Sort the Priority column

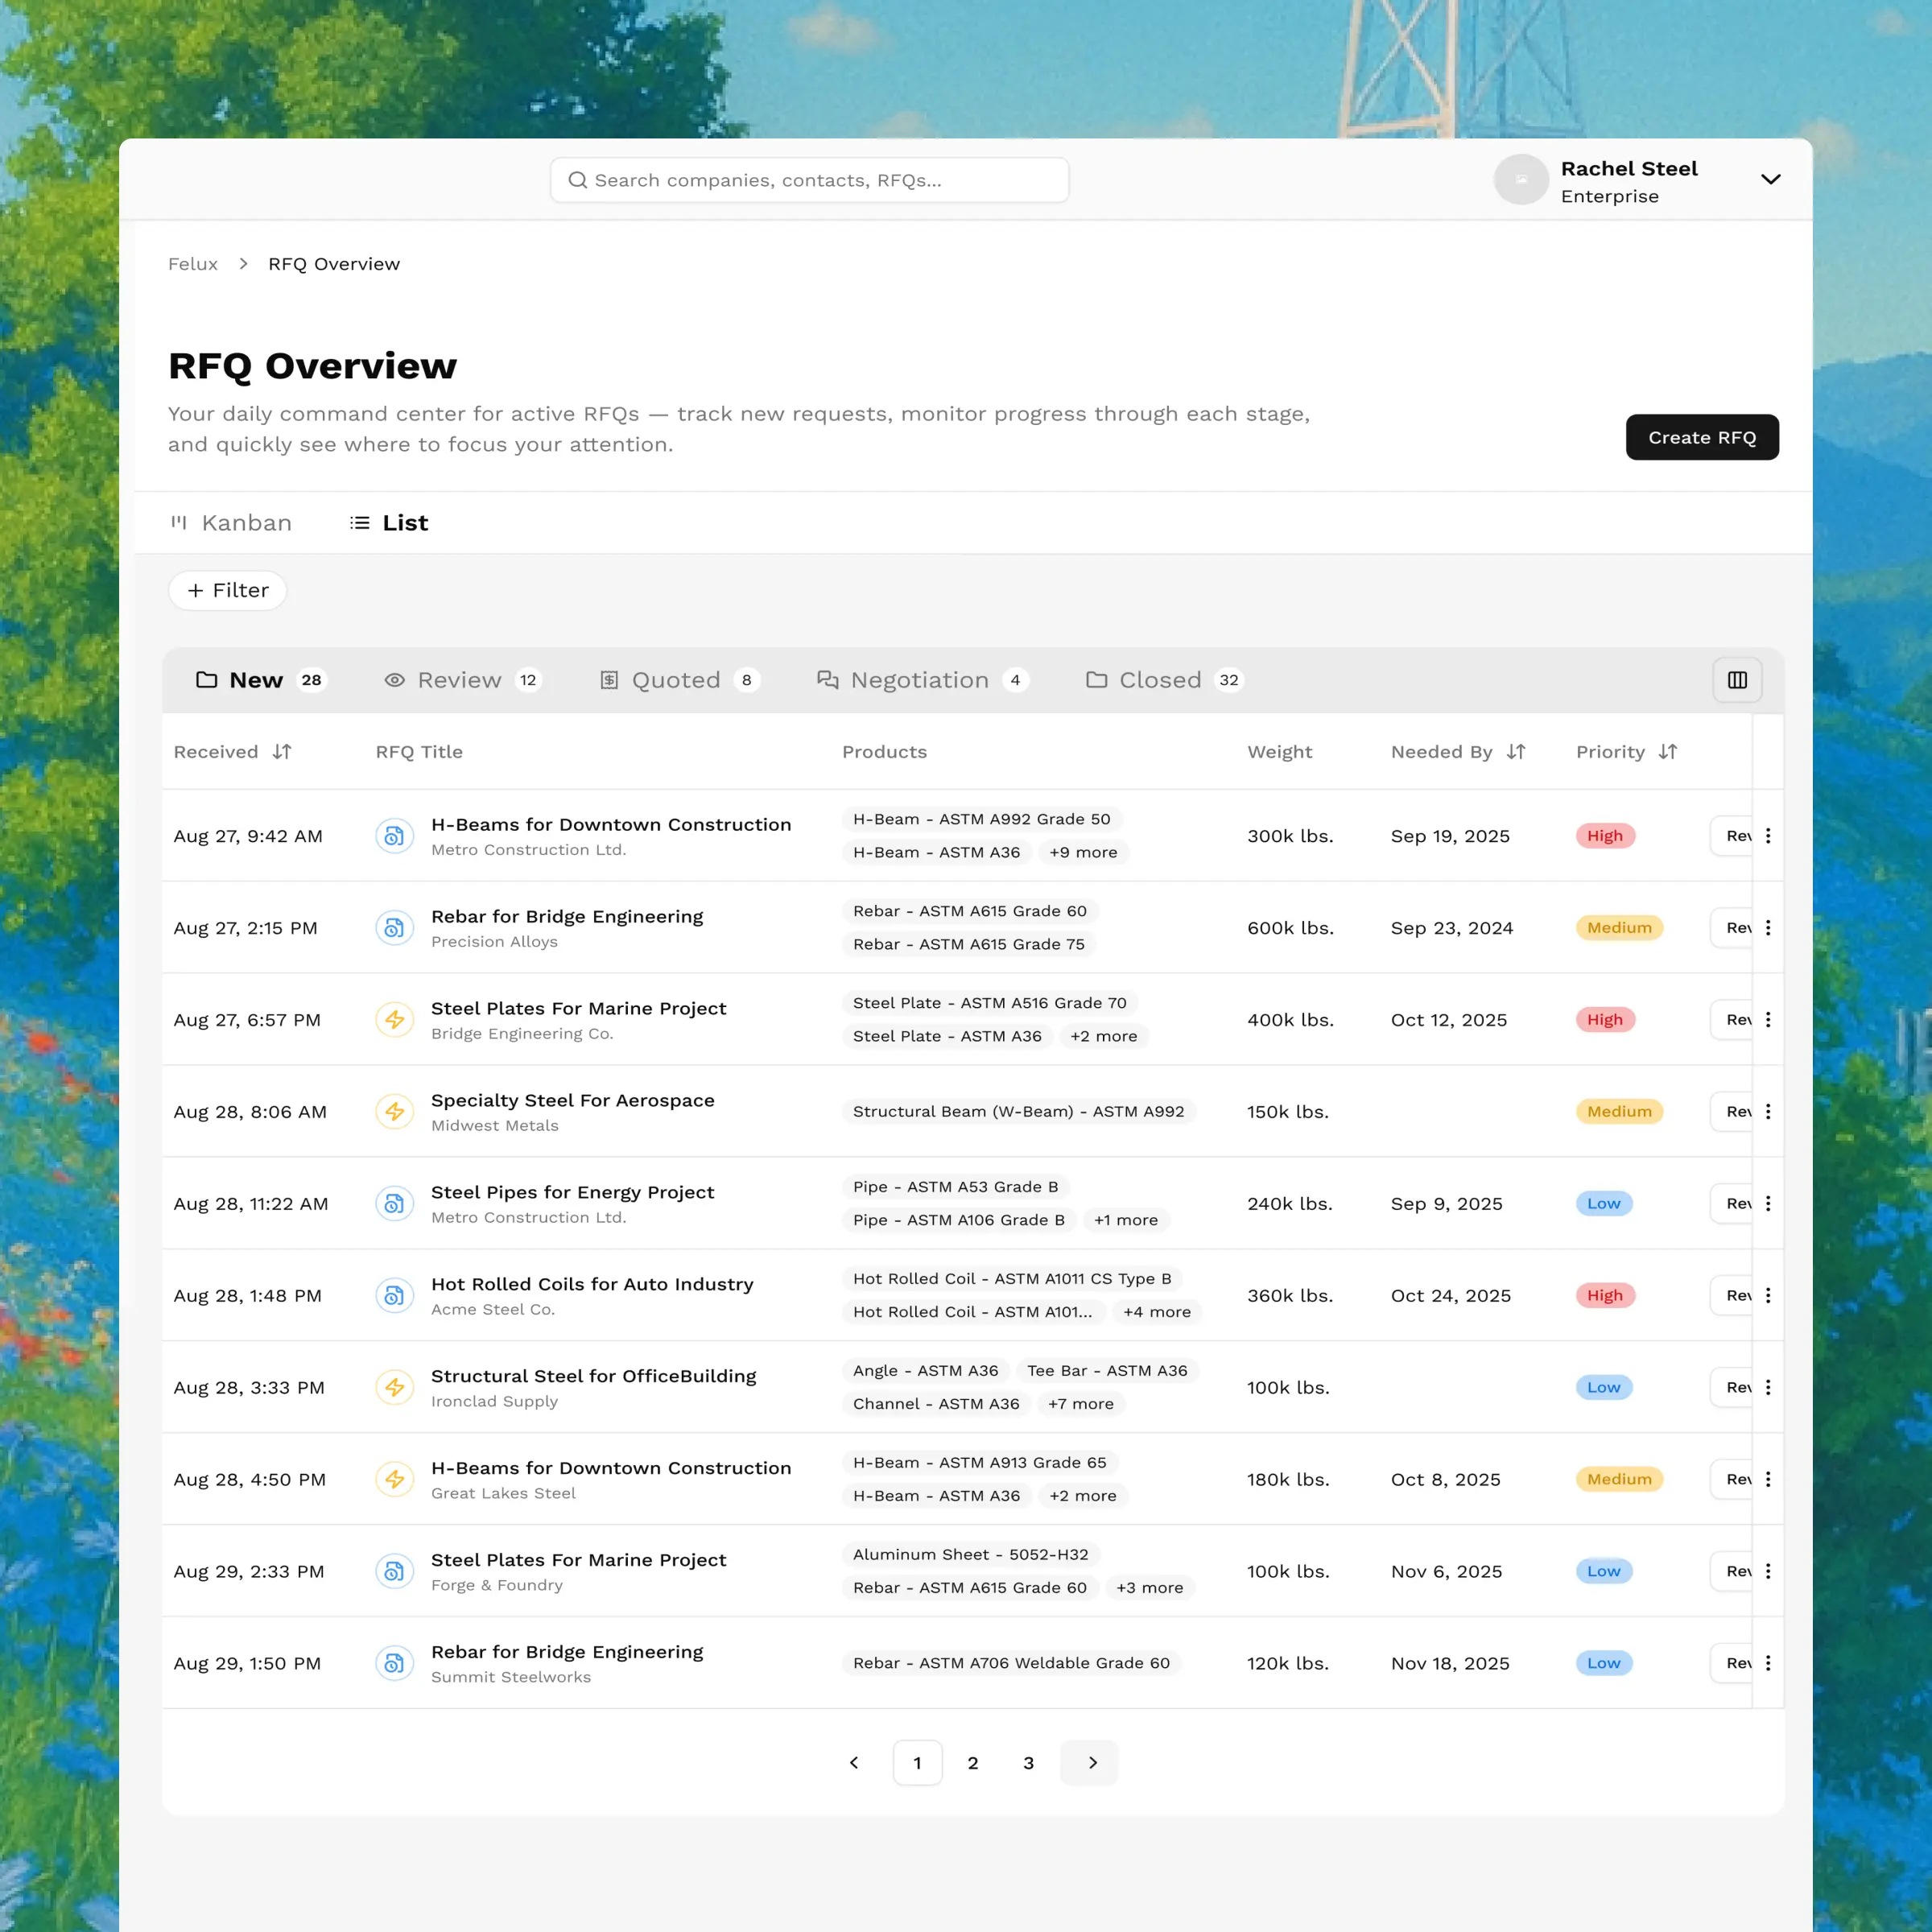(1667, 752)
